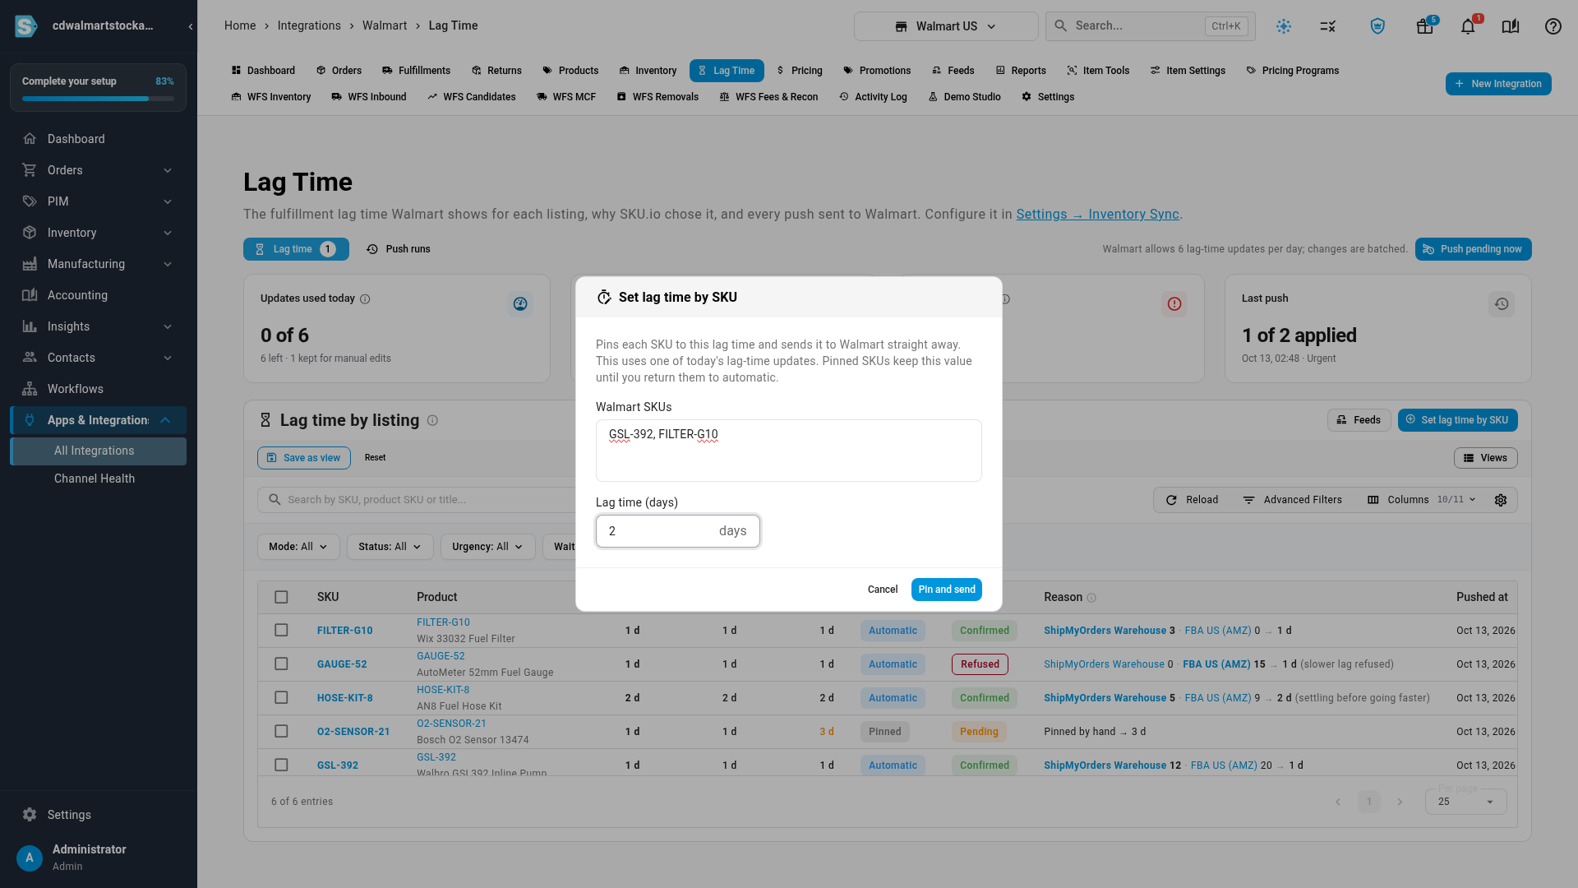1578x888 pixels.
Task: Open the Status: All filter dropdown
Action: tap(390, 547)
